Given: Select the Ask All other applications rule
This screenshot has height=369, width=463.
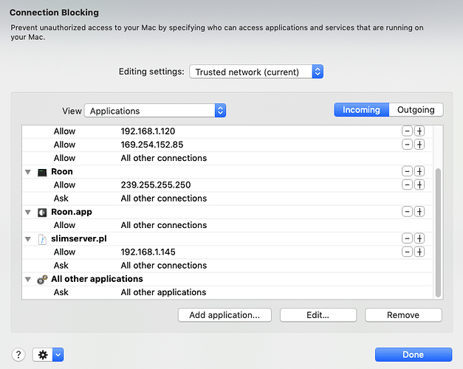Looking at the screenshot, I should 227,292.
